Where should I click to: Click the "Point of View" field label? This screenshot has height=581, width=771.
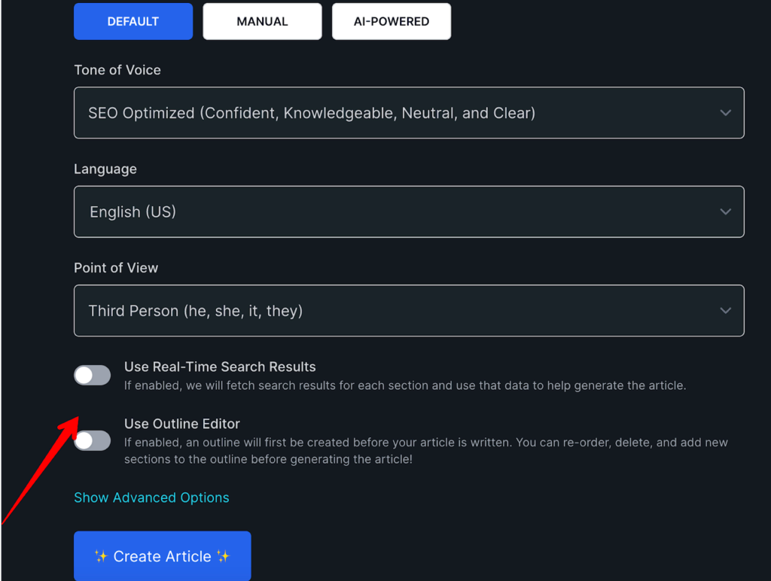[x=116, y=267]
